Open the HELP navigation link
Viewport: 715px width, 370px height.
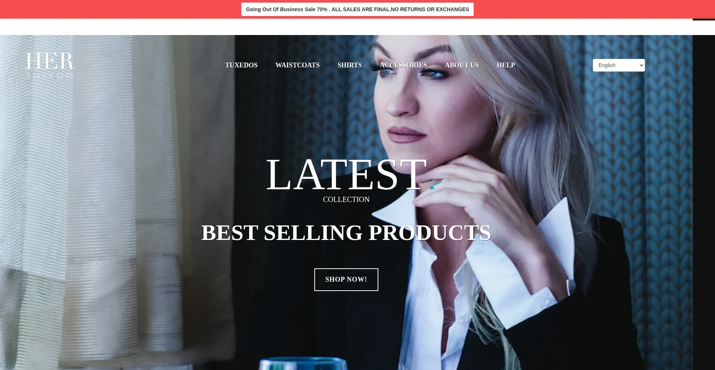(506, 65)
